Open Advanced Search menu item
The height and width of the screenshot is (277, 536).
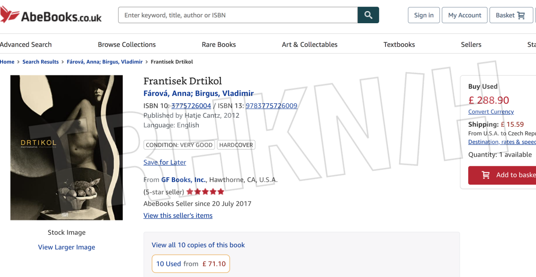coord(26,45)
